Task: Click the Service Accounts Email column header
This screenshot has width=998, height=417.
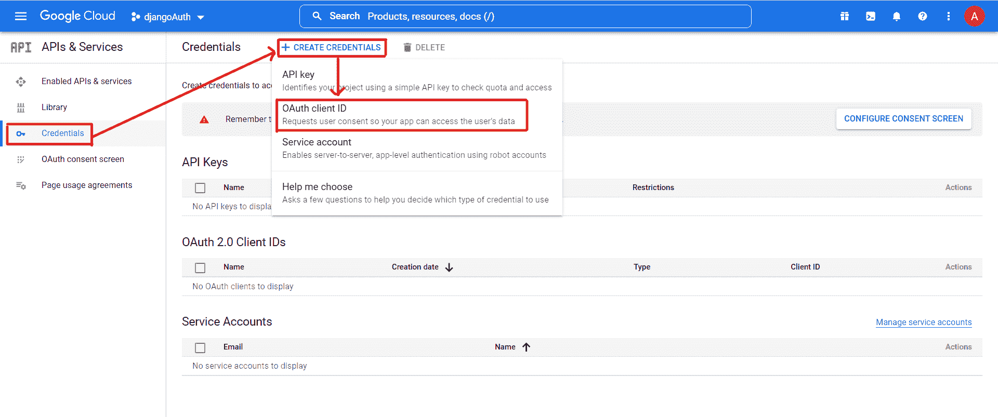Action: [233, 347]
